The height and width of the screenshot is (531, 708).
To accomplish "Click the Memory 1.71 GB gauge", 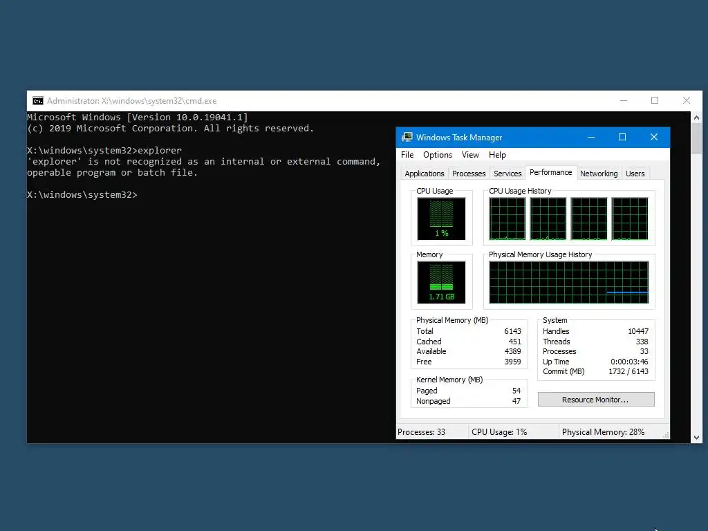I will click(441, 283).
